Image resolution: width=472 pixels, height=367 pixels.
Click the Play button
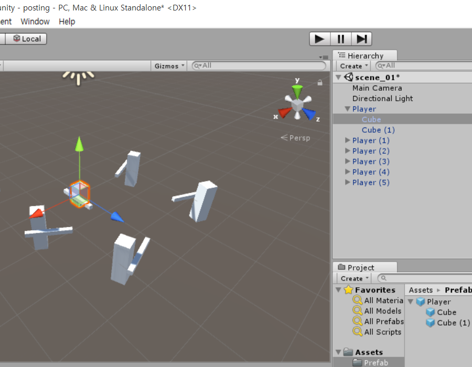coord(320,39)
